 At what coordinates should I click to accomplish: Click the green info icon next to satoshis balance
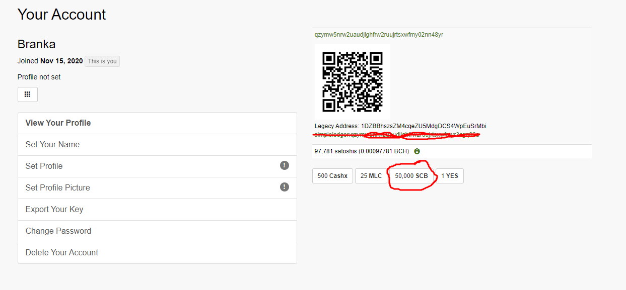pos(417,151)
